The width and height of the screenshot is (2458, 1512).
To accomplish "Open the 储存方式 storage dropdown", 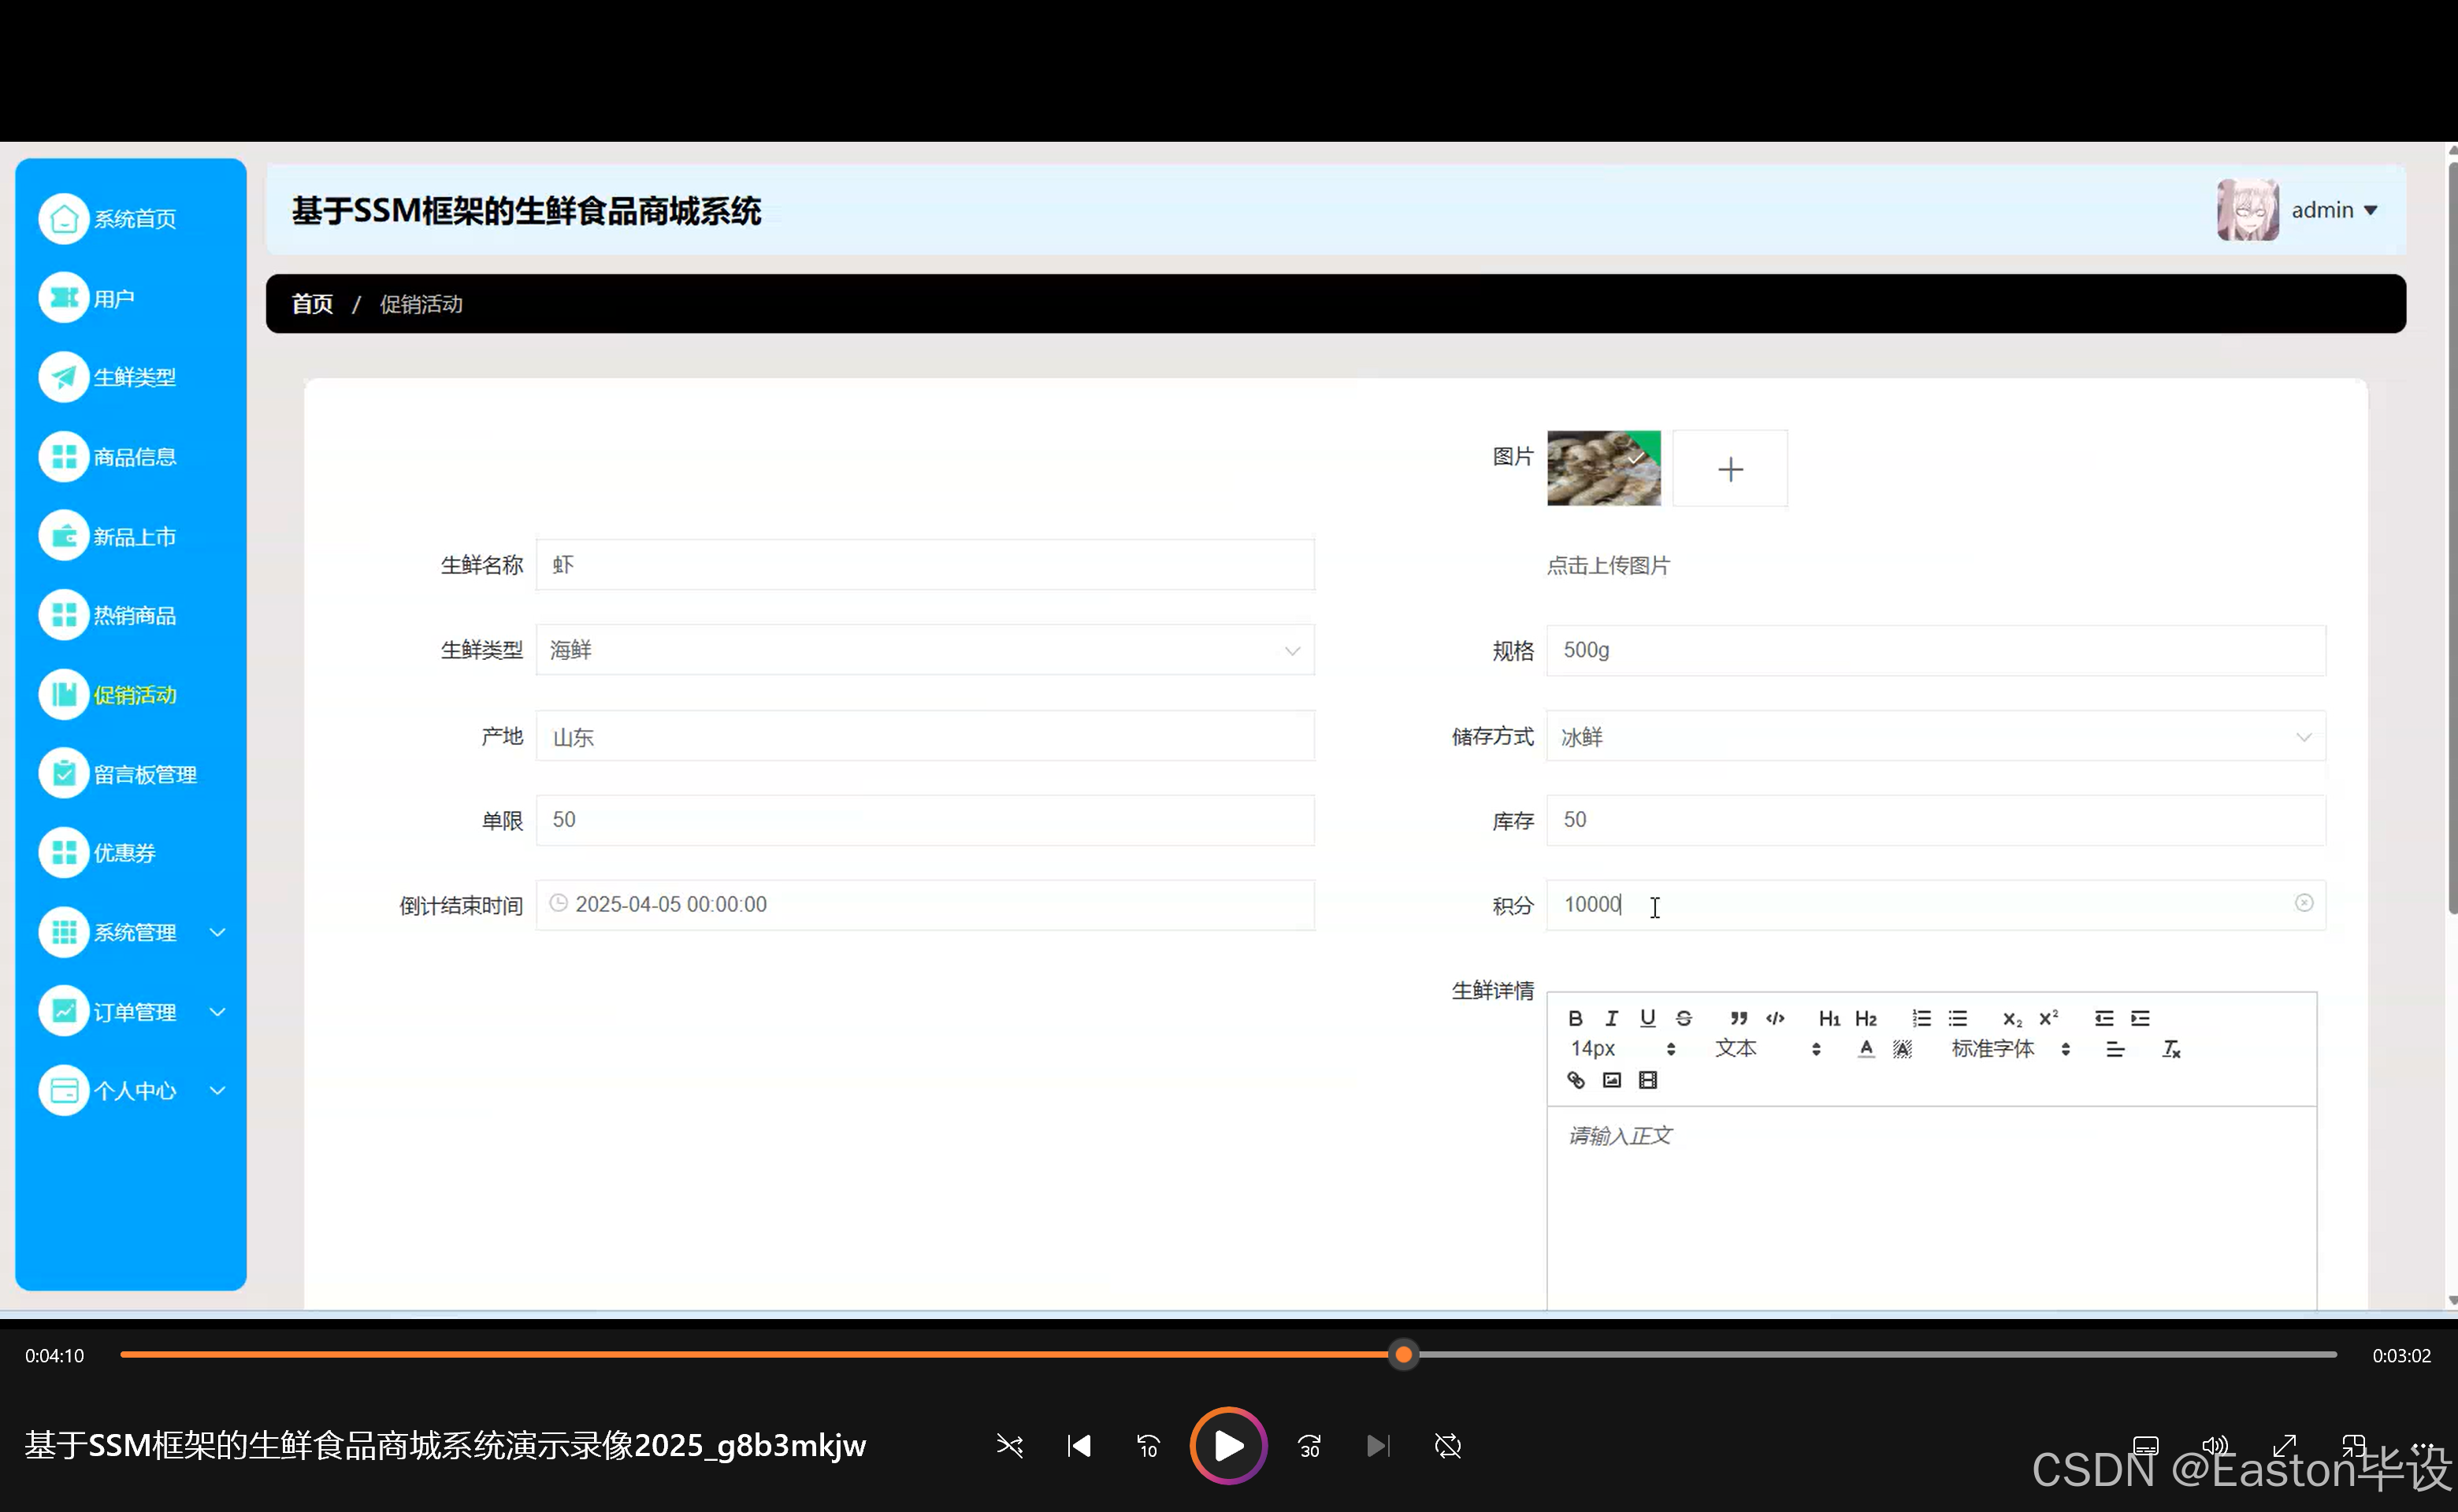I will (2306, 737).
